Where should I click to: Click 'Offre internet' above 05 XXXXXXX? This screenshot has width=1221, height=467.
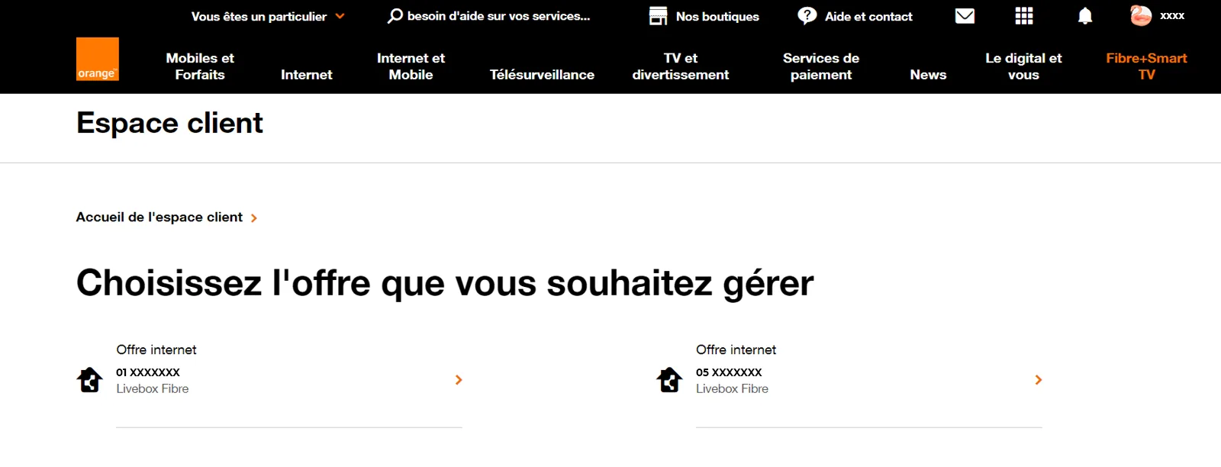(736, 349)
